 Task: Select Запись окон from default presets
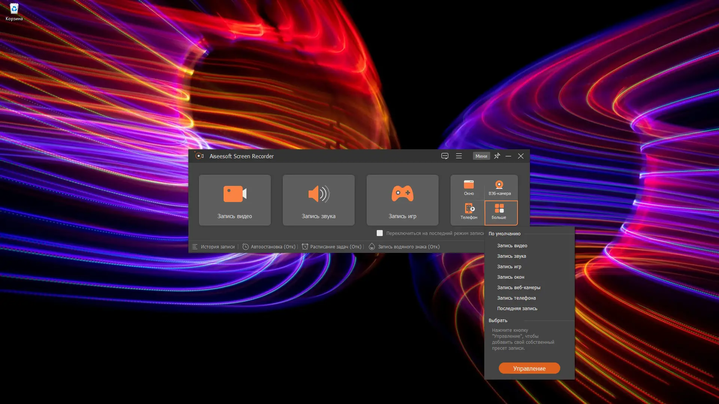pyautogui.click(x=510, y=277)
